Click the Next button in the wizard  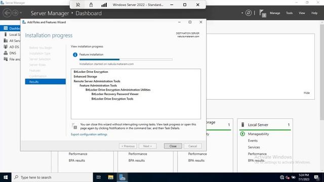pos(147,146)
